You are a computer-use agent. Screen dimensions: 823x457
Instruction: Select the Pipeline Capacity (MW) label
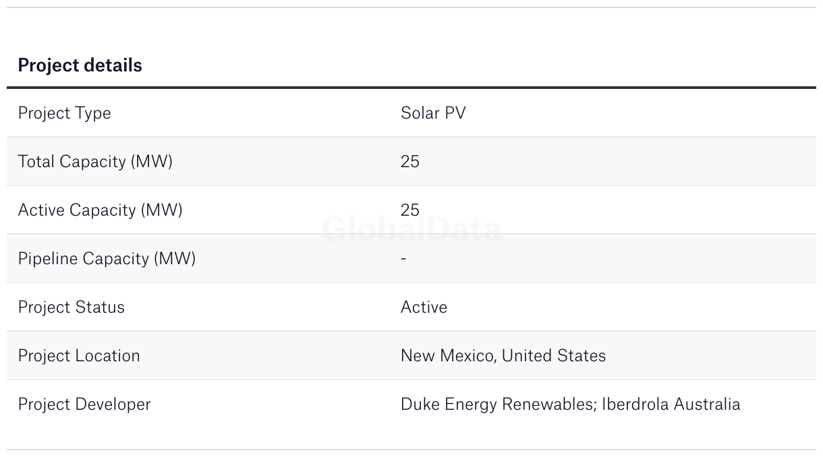click(x=107, y=258)
